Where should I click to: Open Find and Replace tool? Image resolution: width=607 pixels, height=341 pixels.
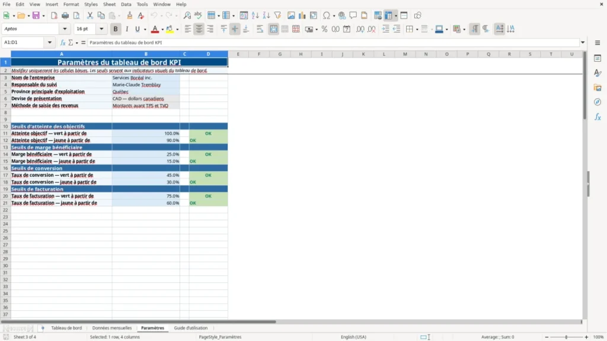[x=187, y=15]
